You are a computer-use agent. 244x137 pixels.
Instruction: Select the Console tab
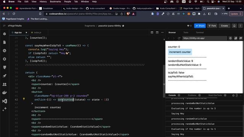click(172, 96)
